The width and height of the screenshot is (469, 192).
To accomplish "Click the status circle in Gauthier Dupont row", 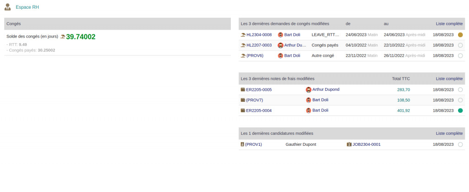I will pyautogui.click(x=460, y=145).
